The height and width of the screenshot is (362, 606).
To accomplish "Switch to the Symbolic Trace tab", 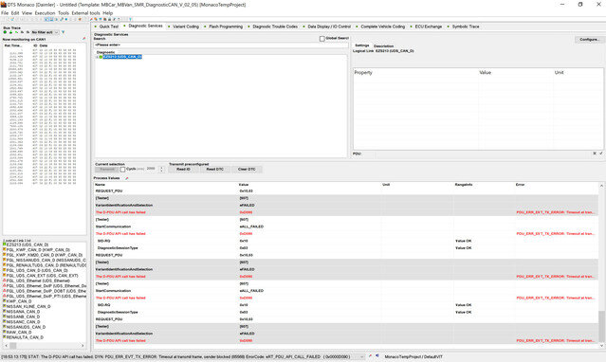I will 466,27.
